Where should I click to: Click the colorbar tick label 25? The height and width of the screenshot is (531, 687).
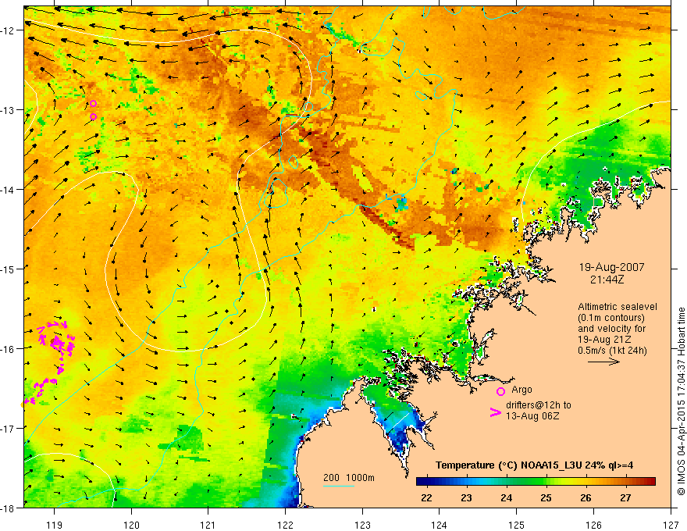pos(546,497)
